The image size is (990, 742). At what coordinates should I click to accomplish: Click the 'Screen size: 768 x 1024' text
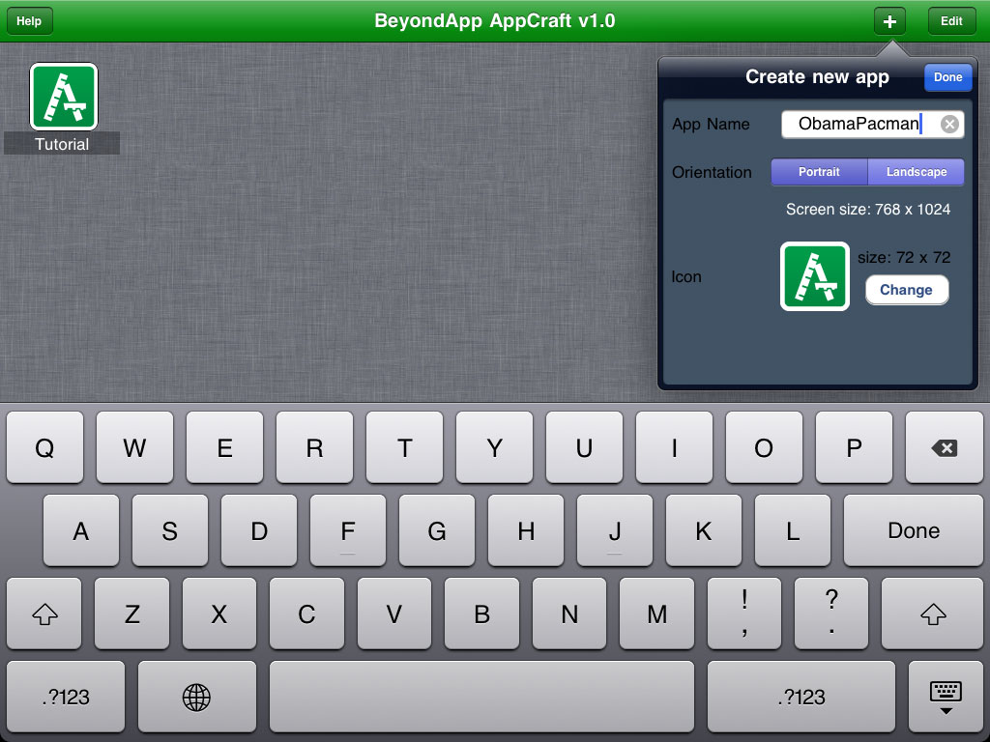pos(868,210)
